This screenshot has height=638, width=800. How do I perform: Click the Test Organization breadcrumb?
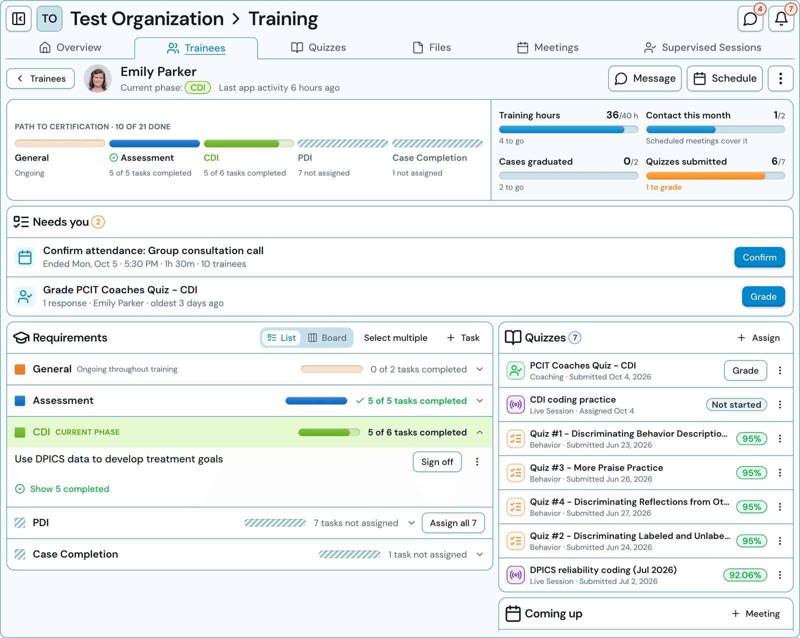pyautogui.click(x=147, y=19)
